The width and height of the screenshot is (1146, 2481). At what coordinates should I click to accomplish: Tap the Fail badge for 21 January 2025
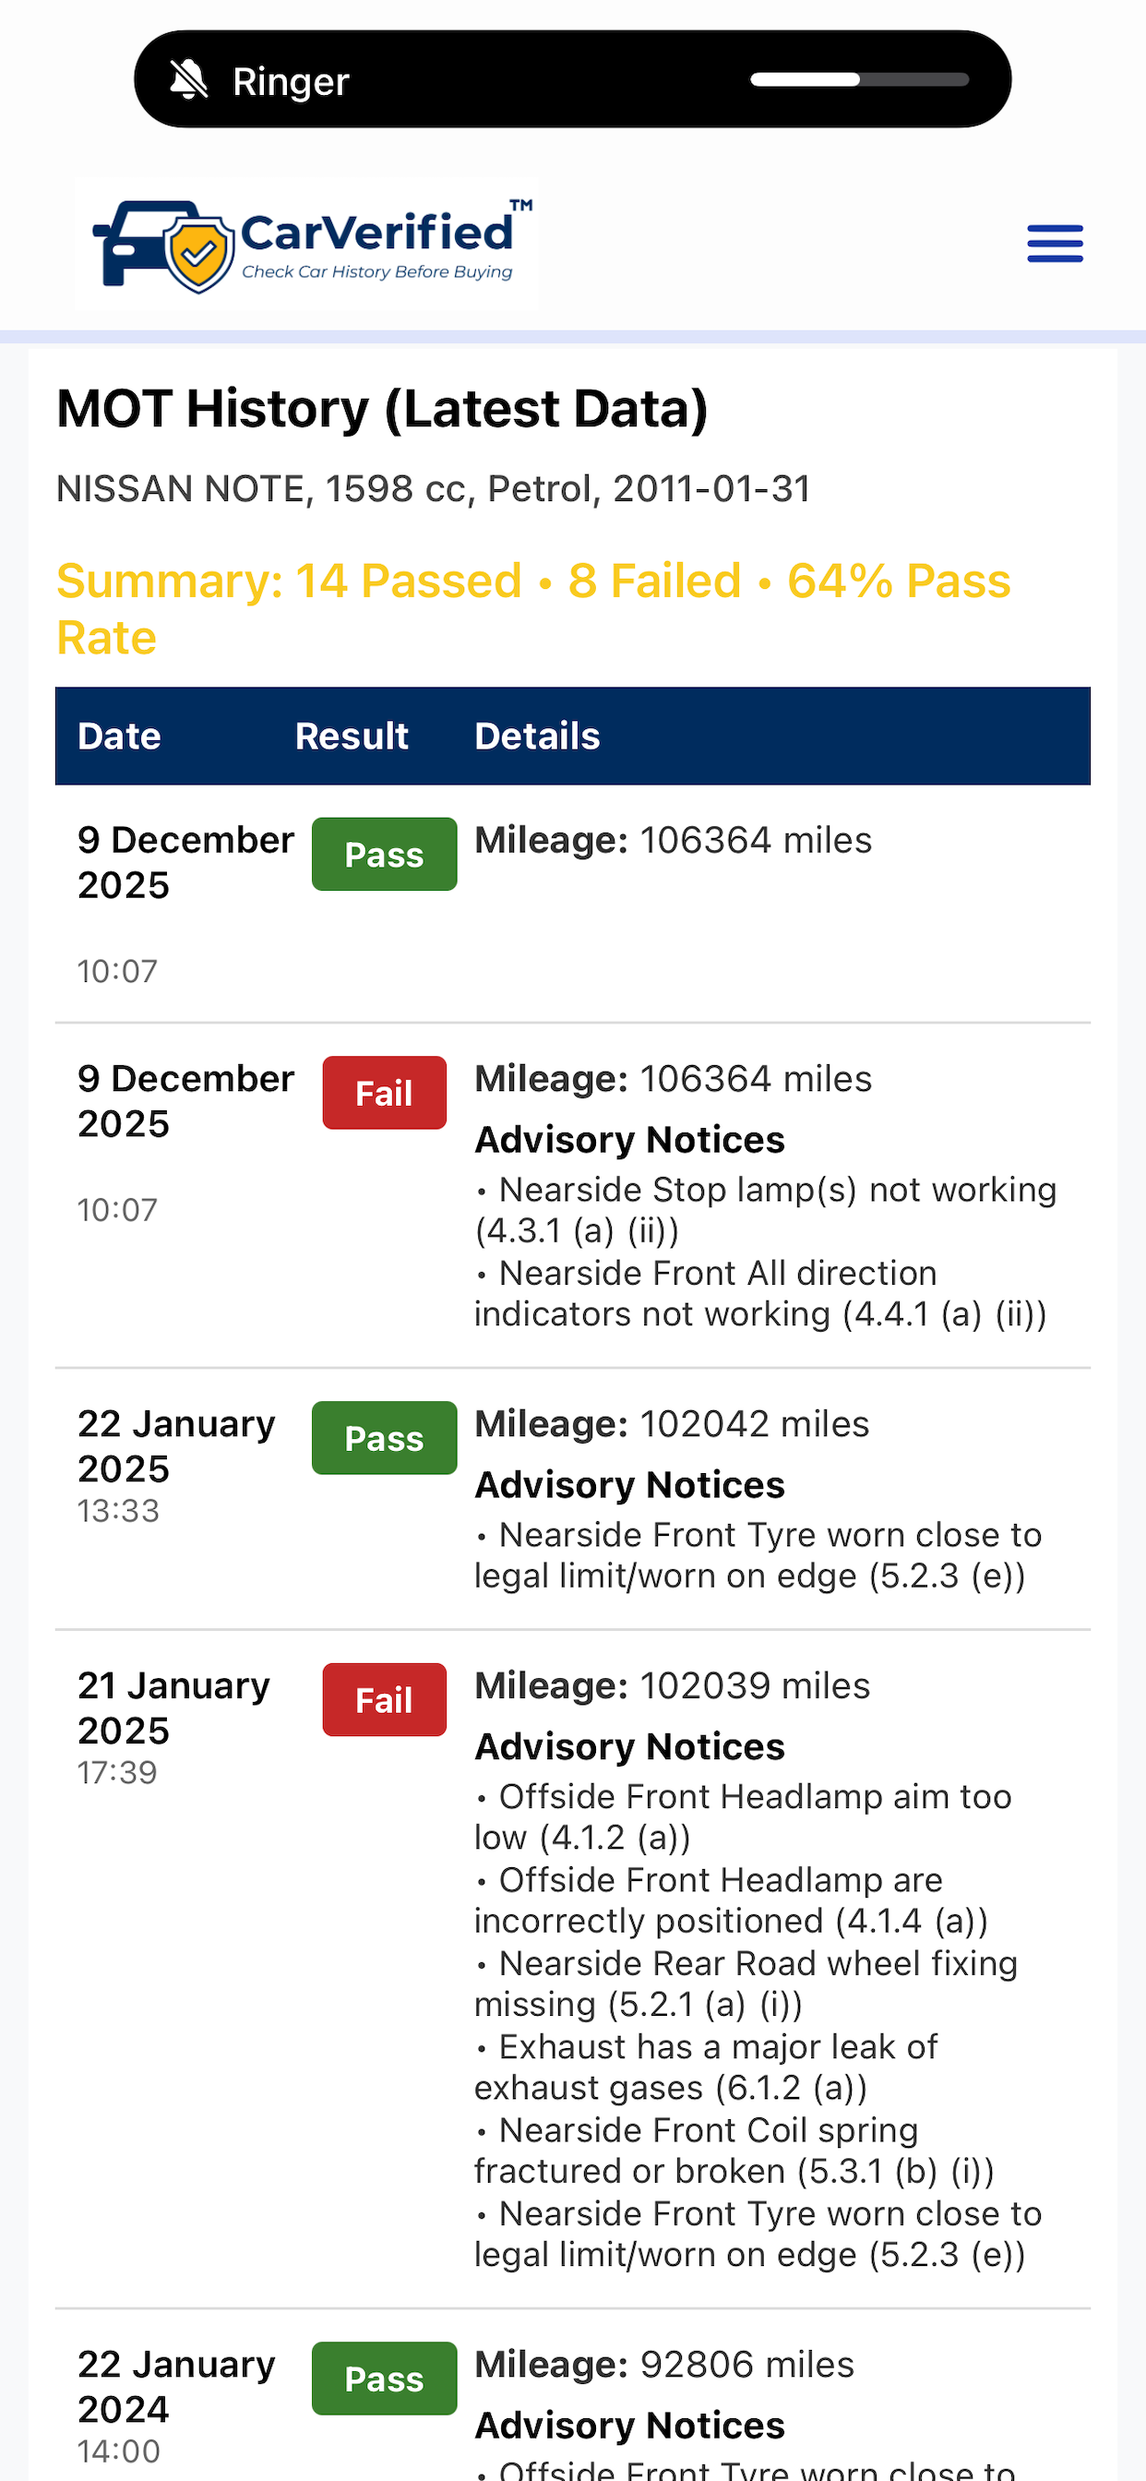click(x=384, y=1700)
